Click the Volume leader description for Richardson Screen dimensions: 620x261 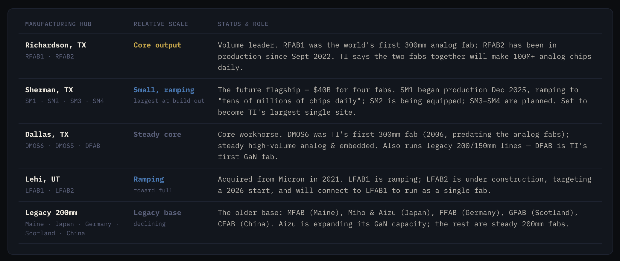point(405,56)
